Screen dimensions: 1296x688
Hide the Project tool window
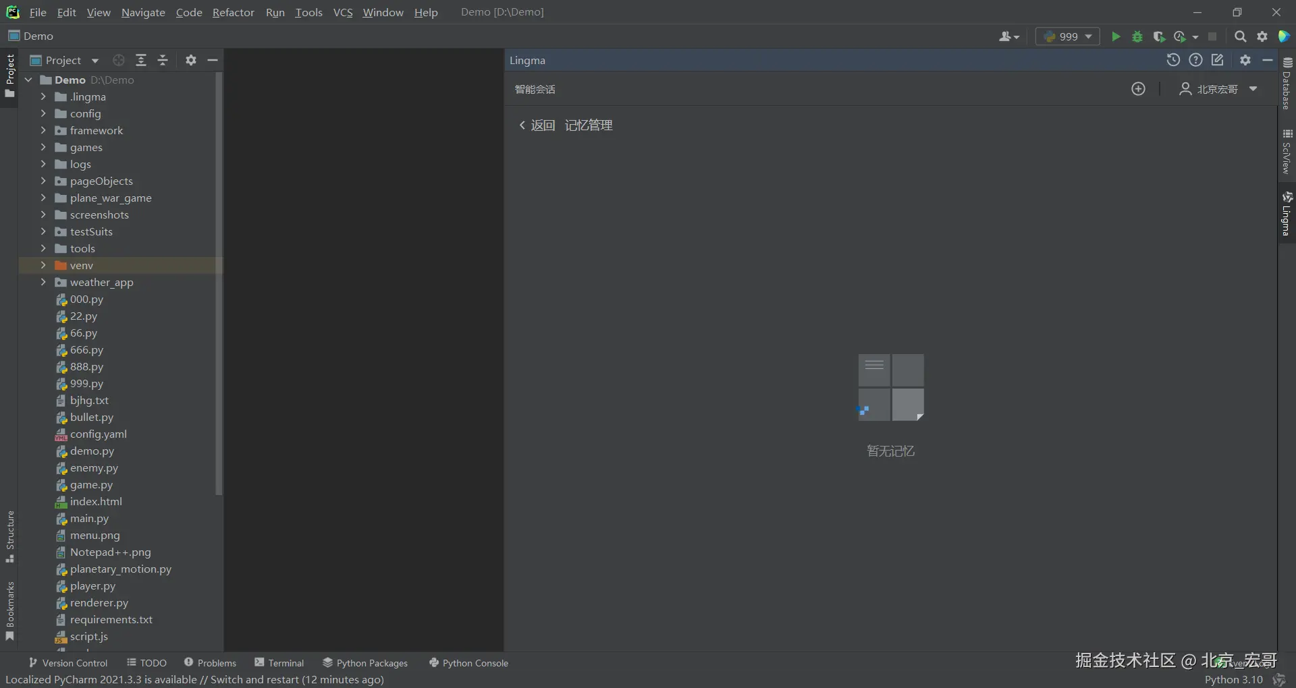[x=213, y=60]
